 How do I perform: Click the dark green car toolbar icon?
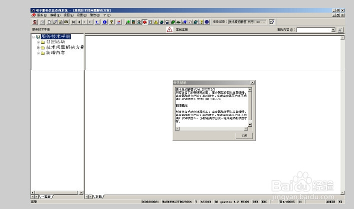coord(178,22)
